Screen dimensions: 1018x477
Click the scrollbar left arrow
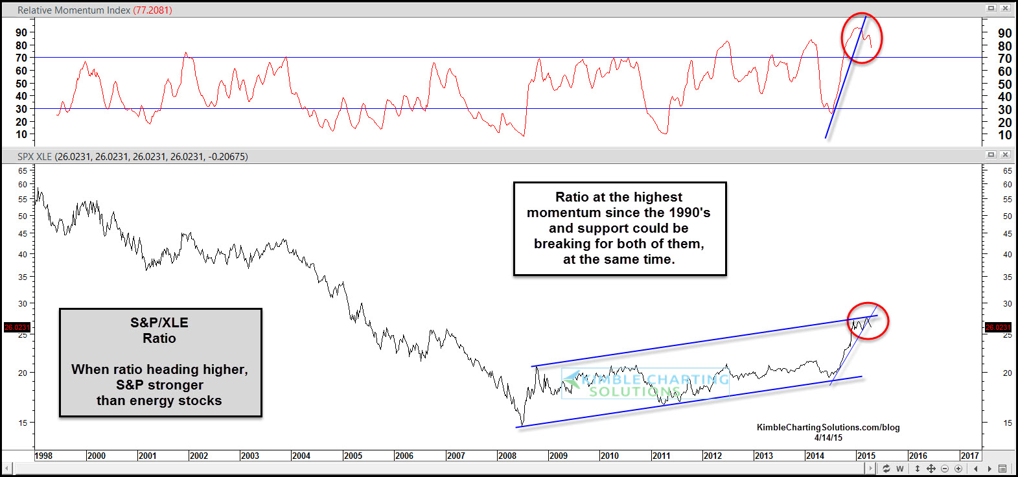click(7, 468)
